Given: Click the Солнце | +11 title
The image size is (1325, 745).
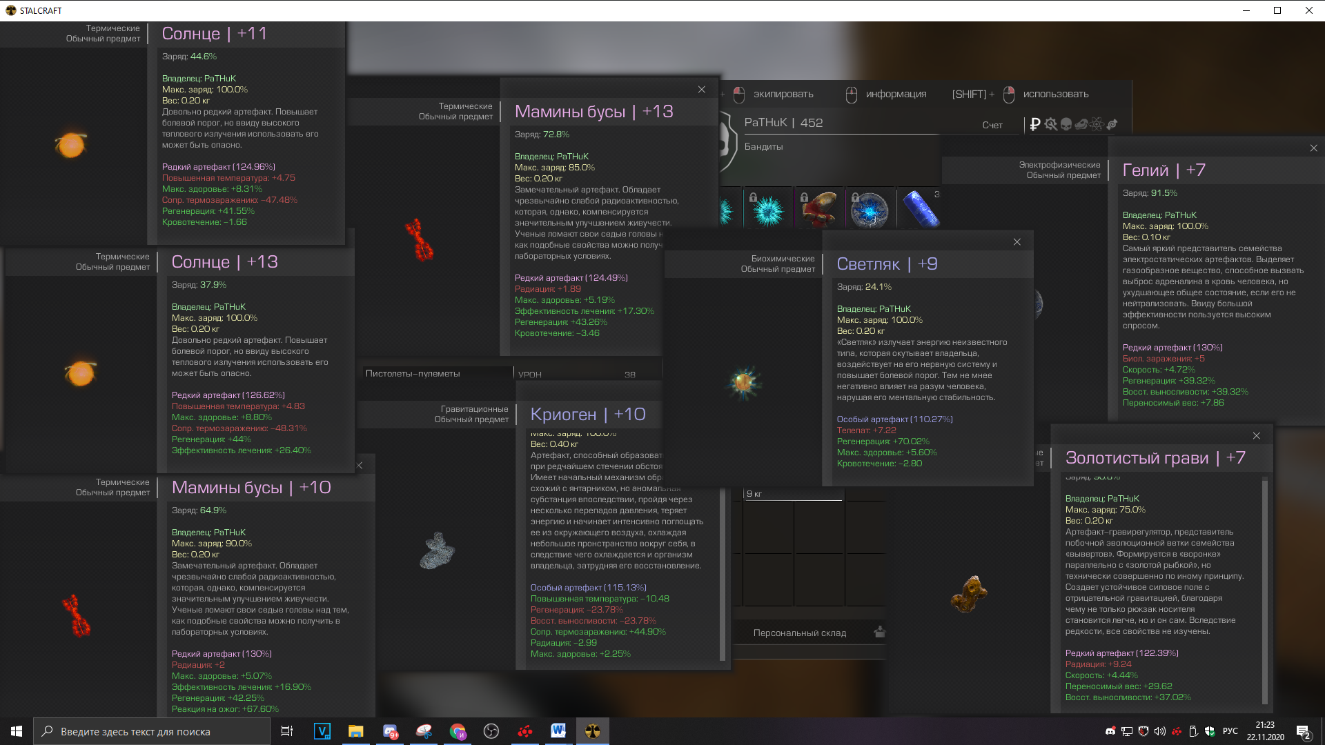Looking at the screenshot, I should [214, 34].
